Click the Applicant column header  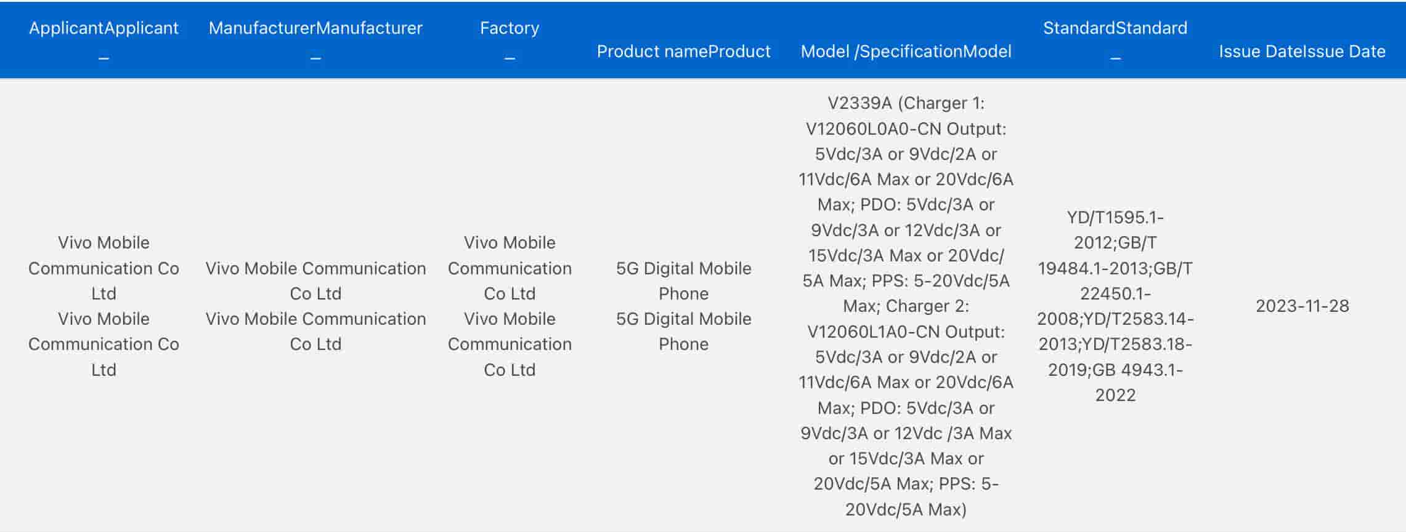[x=104, y=28]
